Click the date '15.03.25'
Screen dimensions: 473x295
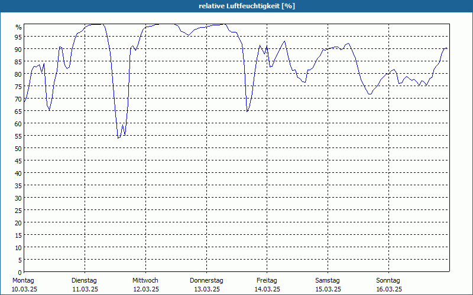click(328, 289)
